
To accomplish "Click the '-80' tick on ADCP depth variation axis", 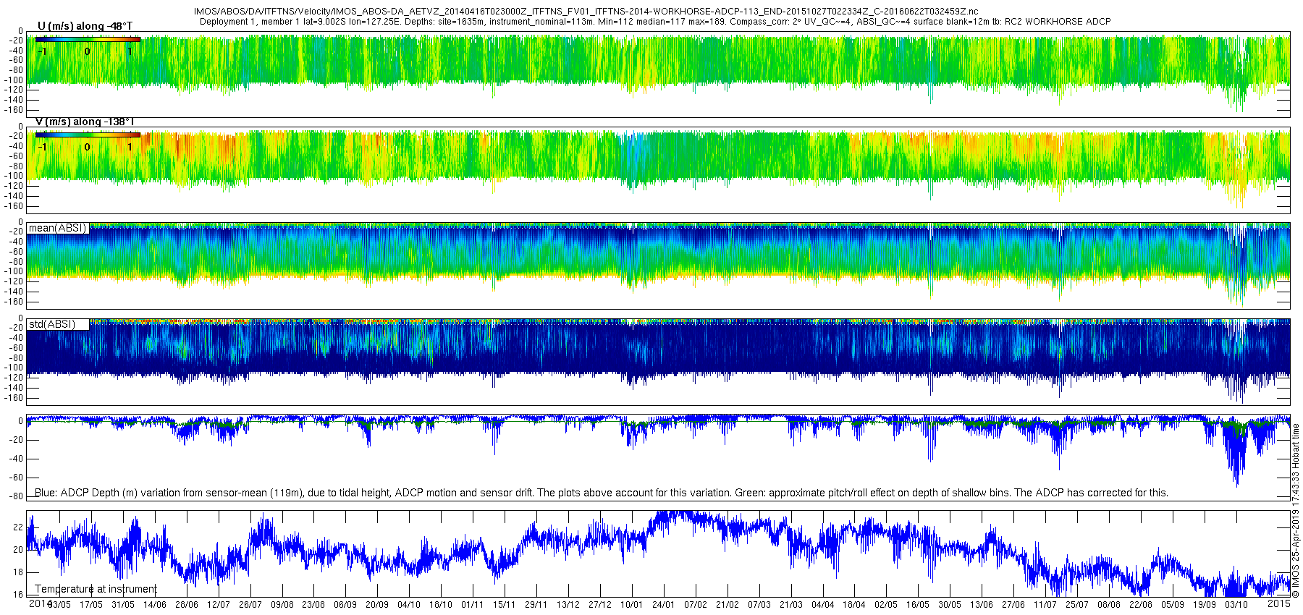I will [x=15, y=496].
